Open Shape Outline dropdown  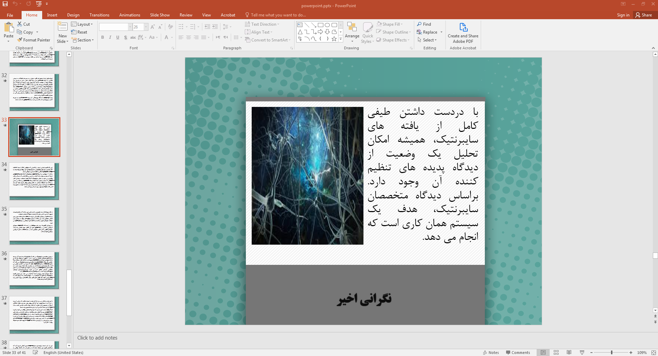393,32
